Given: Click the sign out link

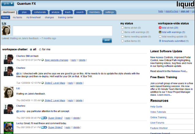Looking at the screenshot, I should [x=185, y=11].
